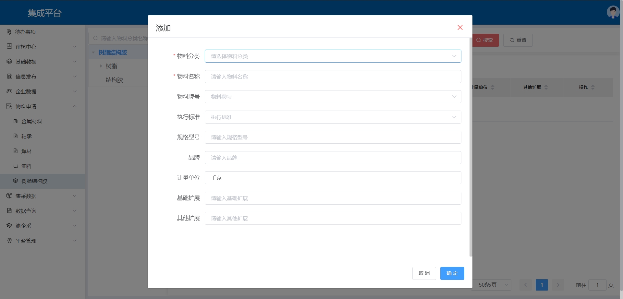This screenshot has width=623, height=299.
Task: Select 轴承 in the sidebar menu
Action: [27, 136]
